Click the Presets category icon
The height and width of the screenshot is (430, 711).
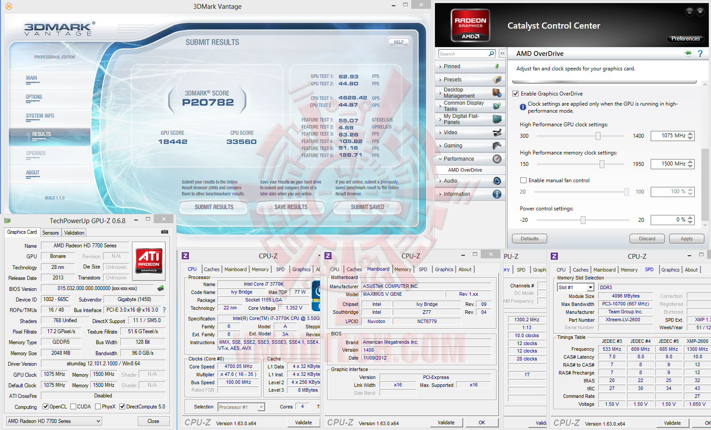pos(497,80)
